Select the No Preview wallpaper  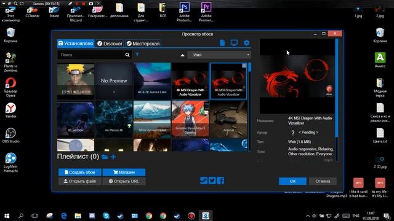114,81
